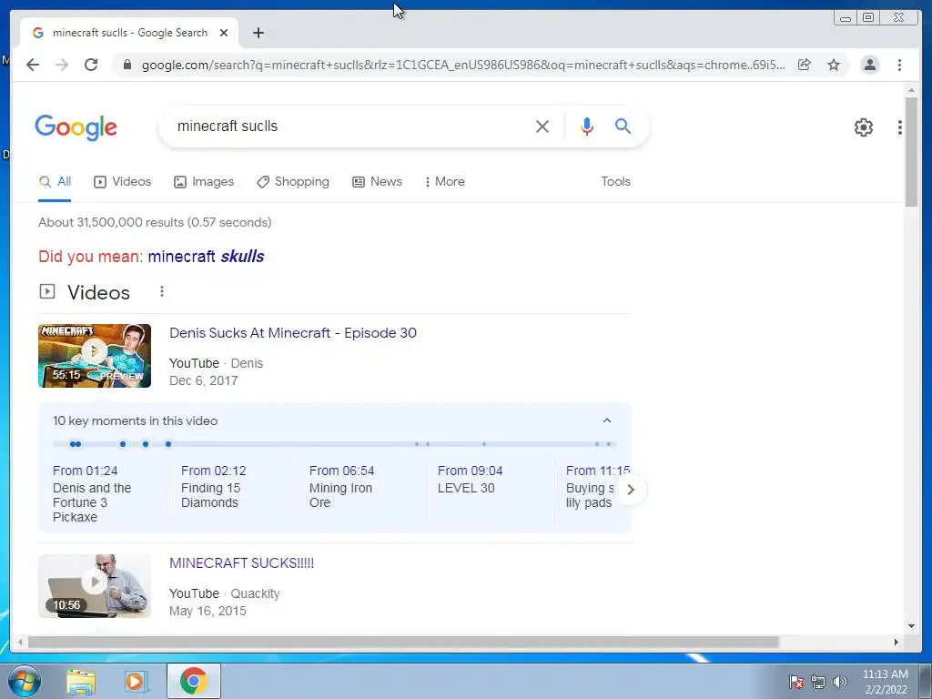Jump to From 01:24 key moment
This screenshot has width=932, height=699.
tap(94, 493)
